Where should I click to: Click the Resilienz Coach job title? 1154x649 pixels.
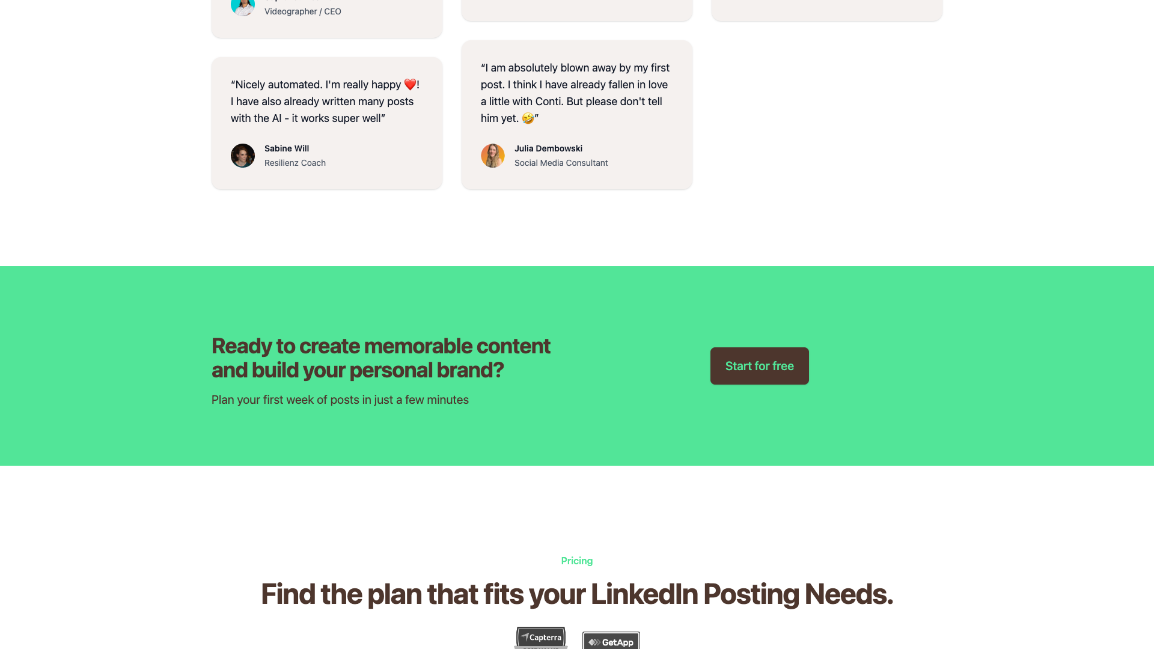[295, 163]
